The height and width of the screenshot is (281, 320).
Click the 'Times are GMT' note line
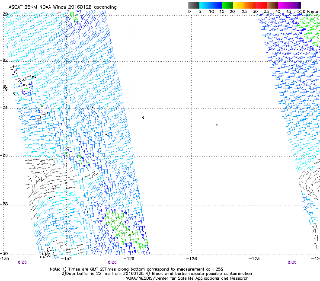(137, 269)
